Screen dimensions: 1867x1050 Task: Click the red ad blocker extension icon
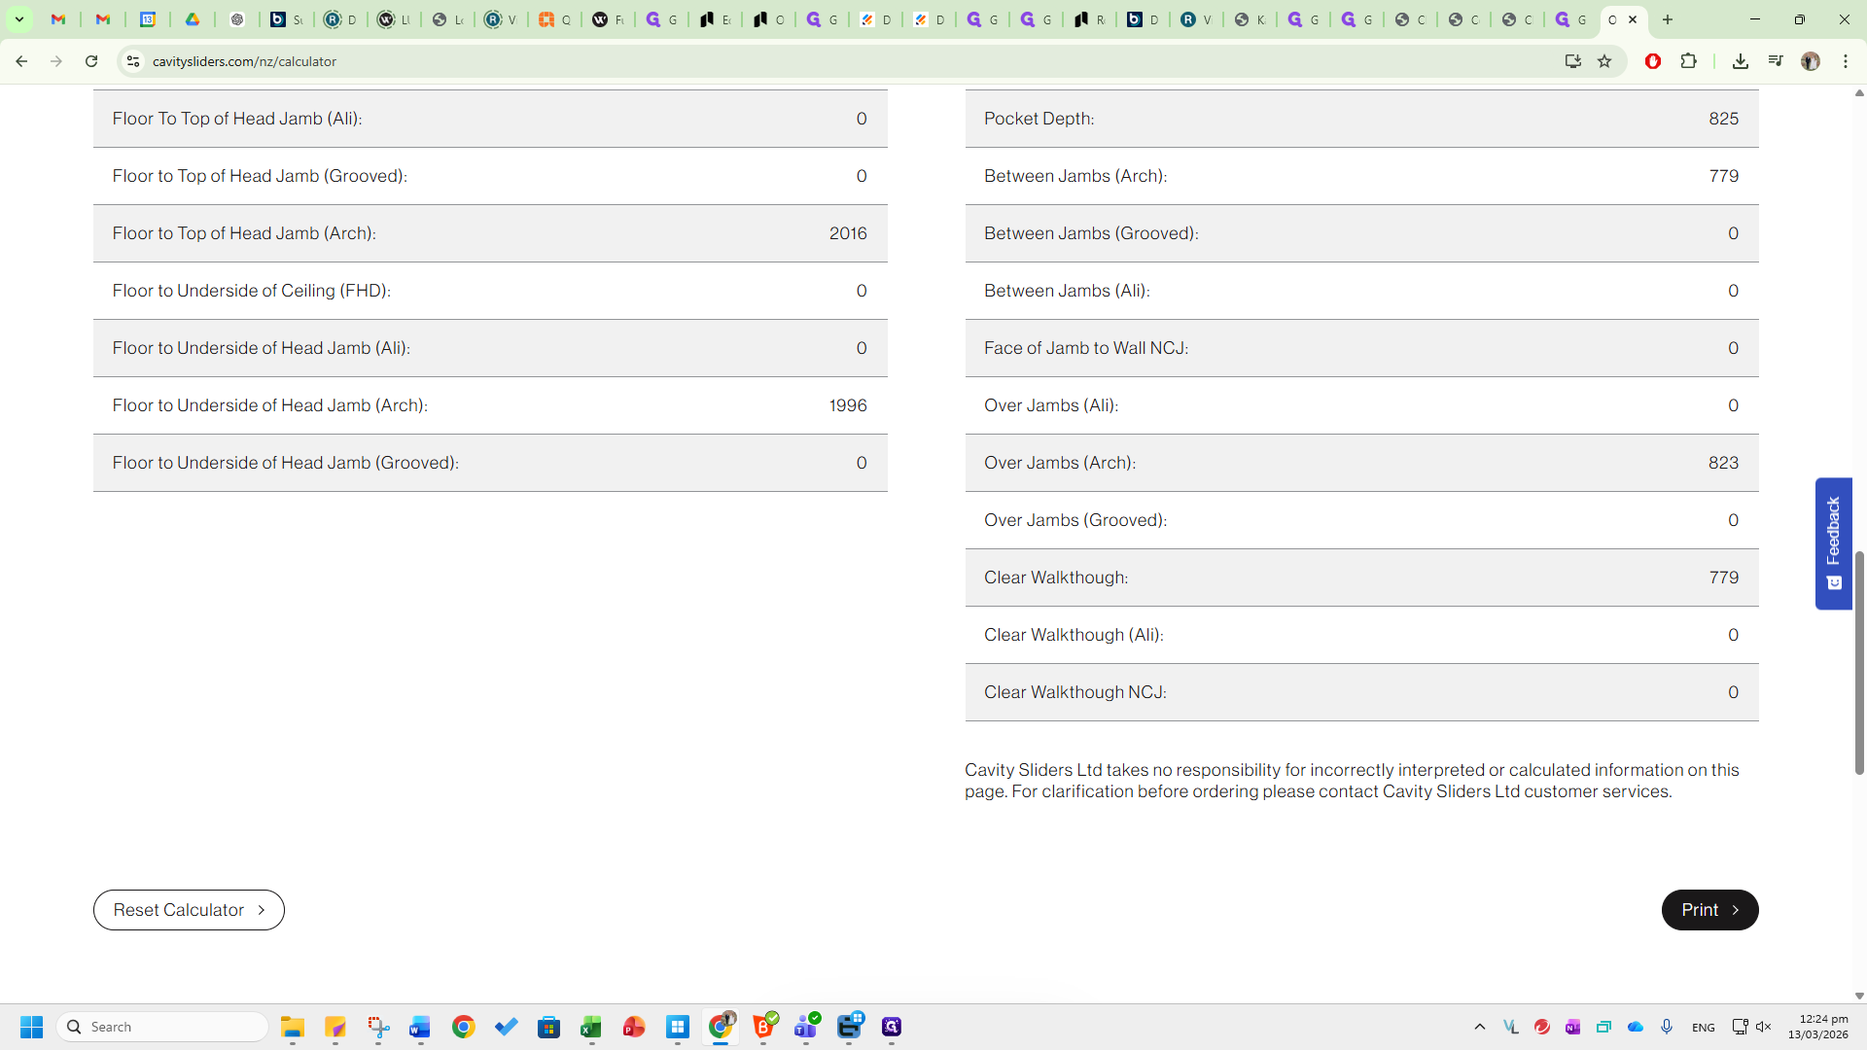pyautogui.click(x=1653, y=61)
